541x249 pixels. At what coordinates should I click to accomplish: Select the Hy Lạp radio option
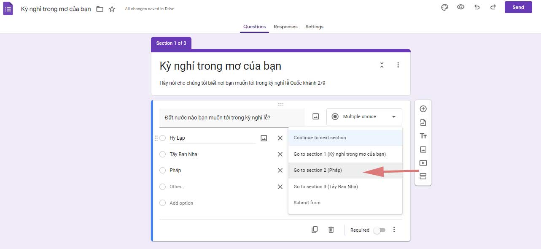coord(162,138)
